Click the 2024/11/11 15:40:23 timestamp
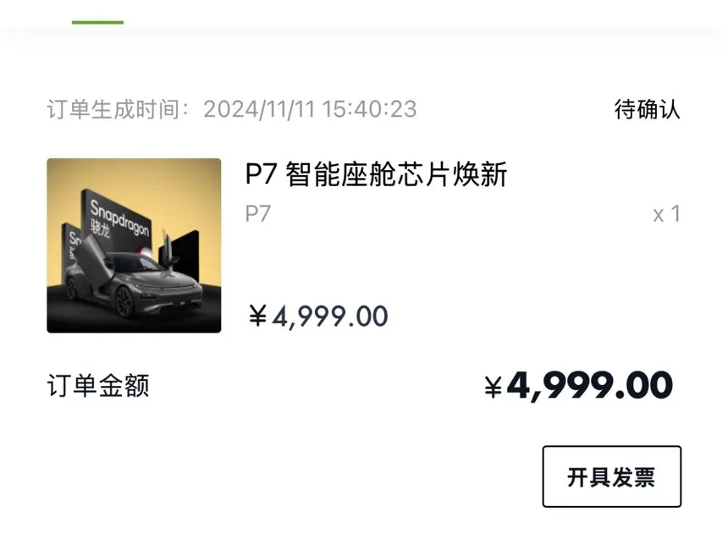The height and width of the screenshot is (545, 728). [310, 109]
